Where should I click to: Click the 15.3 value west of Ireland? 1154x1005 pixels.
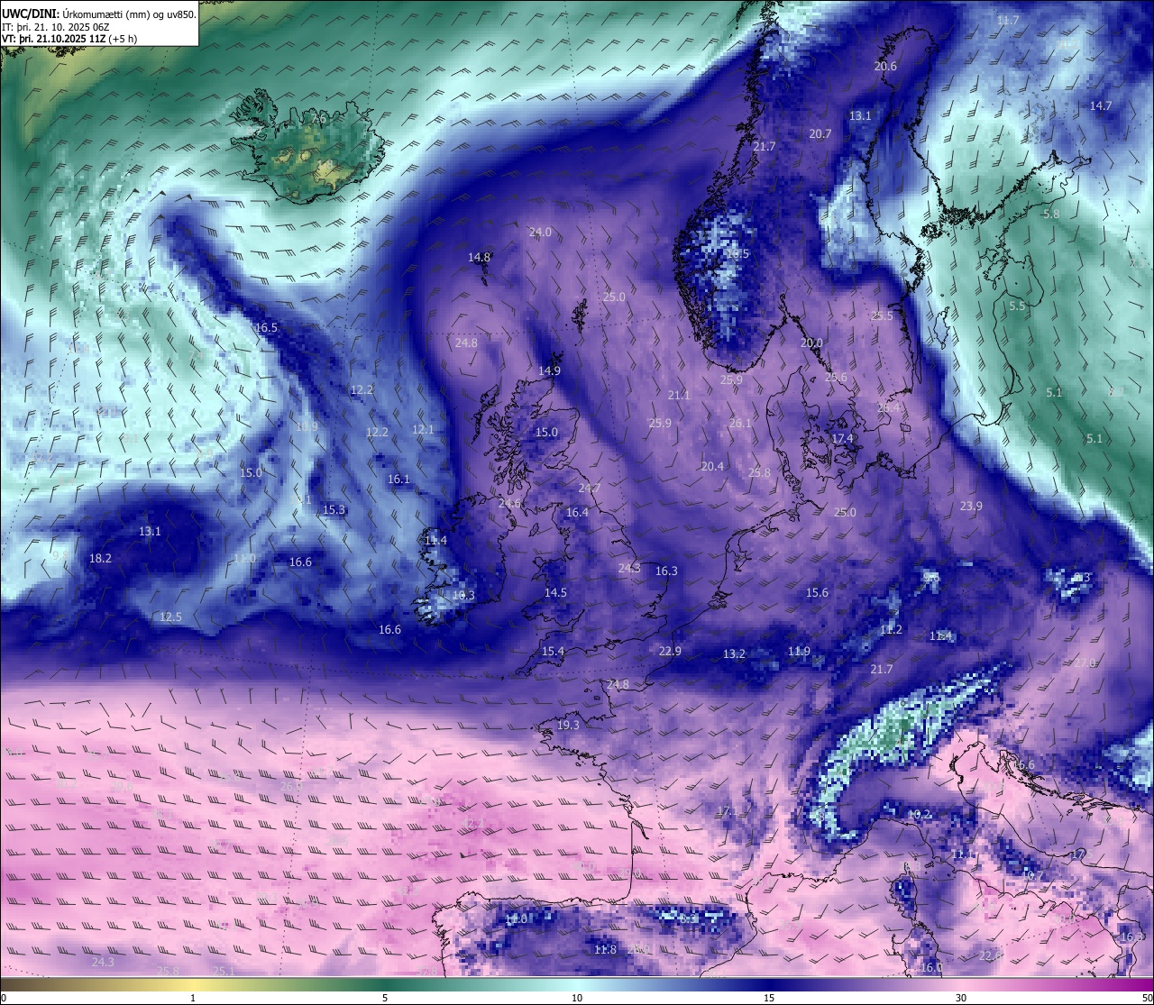coord(334,509)
